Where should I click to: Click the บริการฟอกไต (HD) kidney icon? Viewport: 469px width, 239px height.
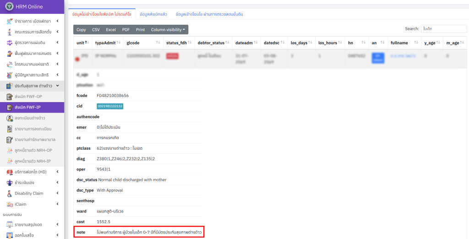pyautogui.click(x=9, y=172)
